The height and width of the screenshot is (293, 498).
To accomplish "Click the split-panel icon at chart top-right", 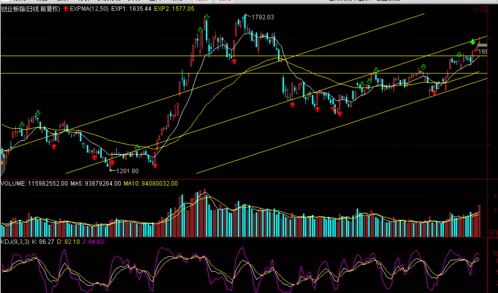I will 484,9.
